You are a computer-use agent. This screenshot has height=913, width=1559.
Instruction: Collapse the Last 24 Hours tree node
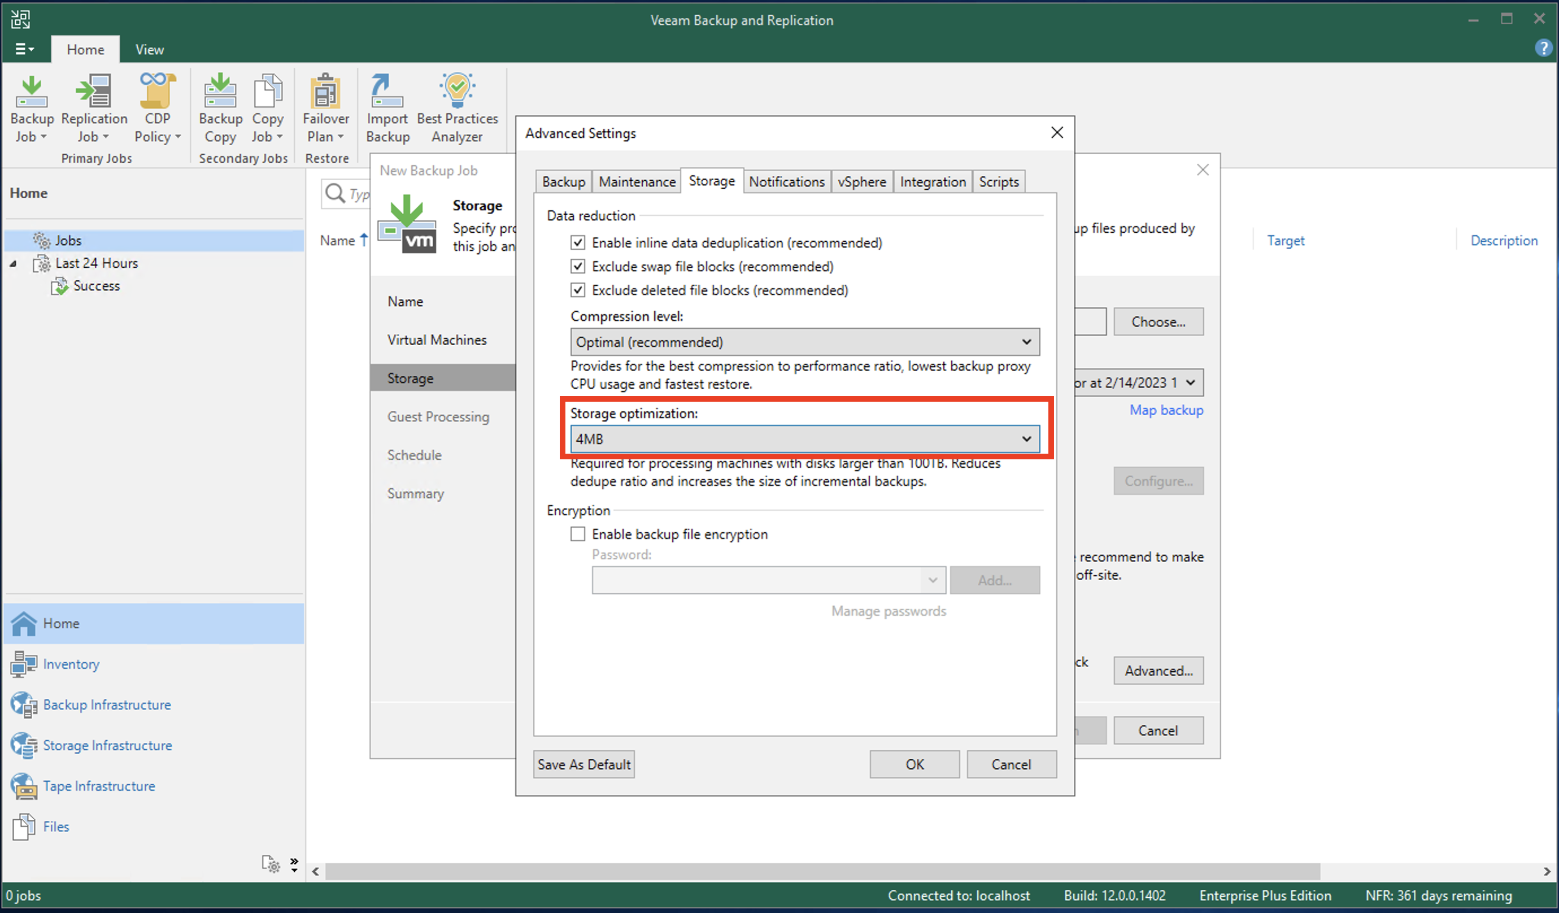click(13, 264)
